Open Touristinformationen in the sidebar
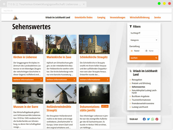 coord(141,100)
